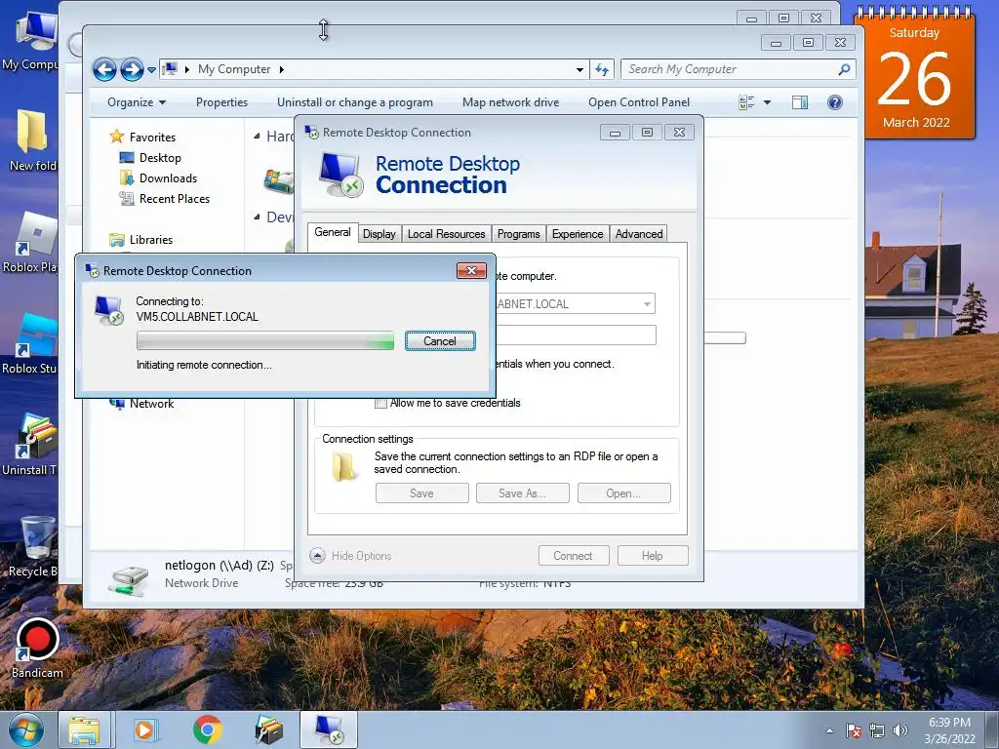Enable Allow me to save credentials
999x749 pixels.
[x=381, y=403]
